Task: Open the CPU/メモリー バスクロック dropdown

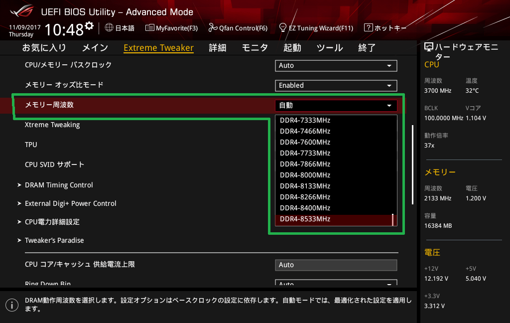Action: coord(336,65)
